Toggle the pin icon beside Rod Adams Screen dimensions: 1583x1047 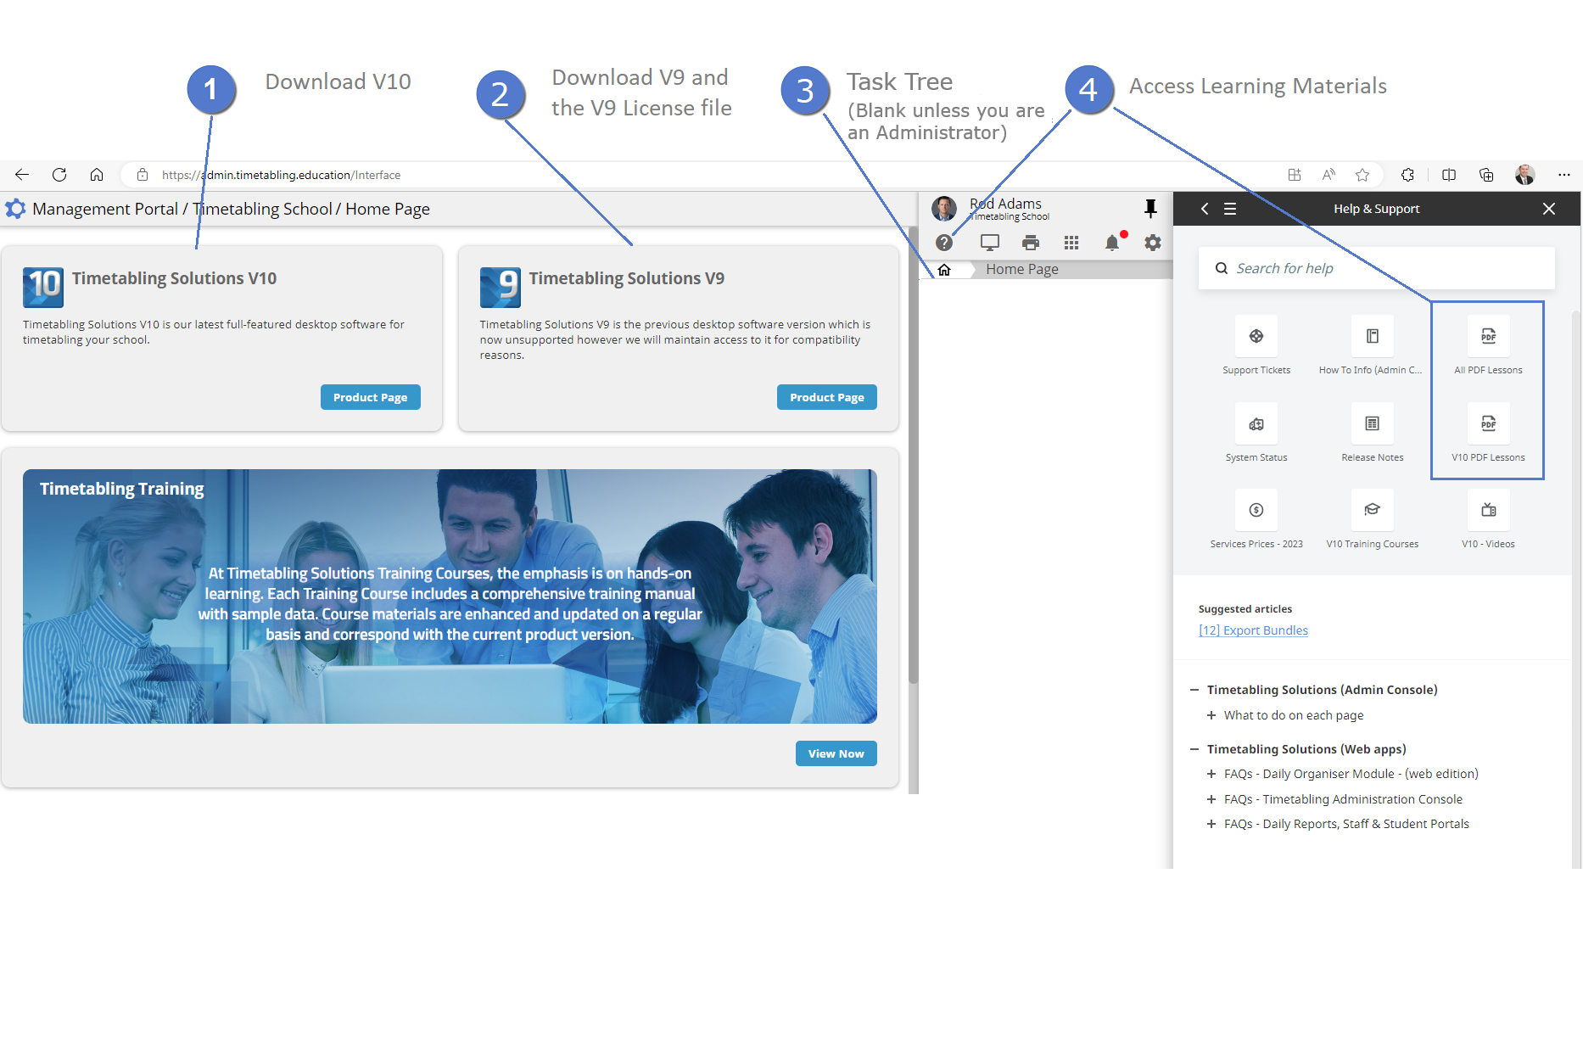tap(1150, 208)
